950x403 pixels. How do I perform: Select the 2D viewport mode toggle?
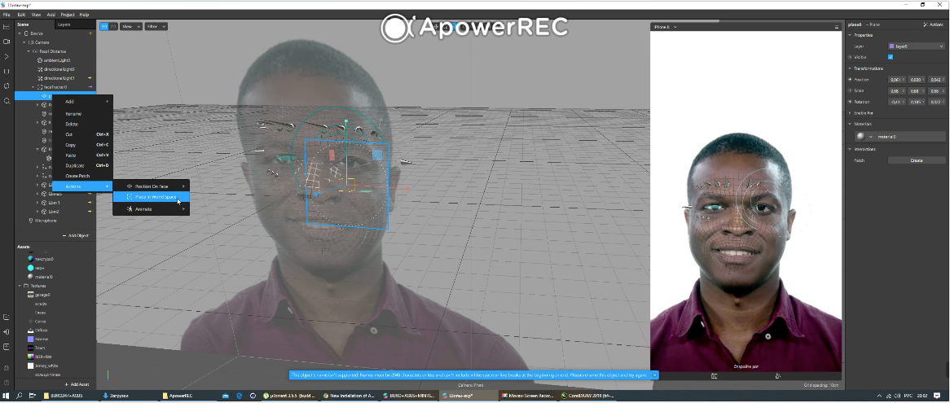click(x=113, y=27)
